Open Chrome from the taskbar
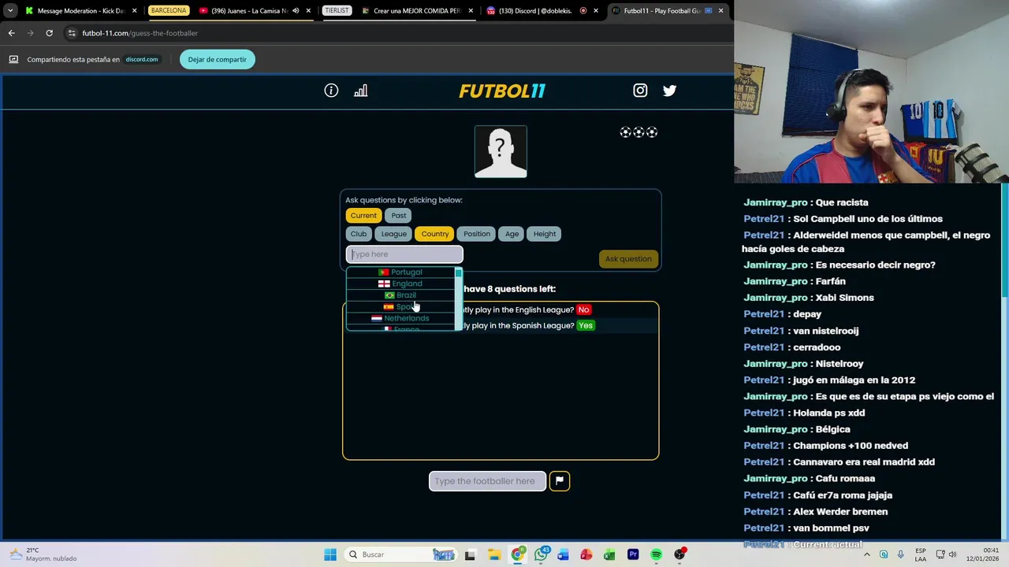1009x567 pixels. point(517,554)
